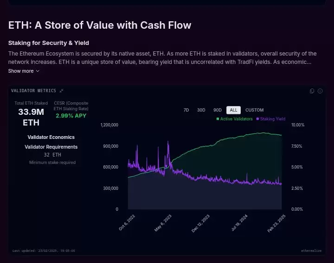Switch chart to the 90D range
The height and width of the screenshot is (263, 334).
coord(217,110)
